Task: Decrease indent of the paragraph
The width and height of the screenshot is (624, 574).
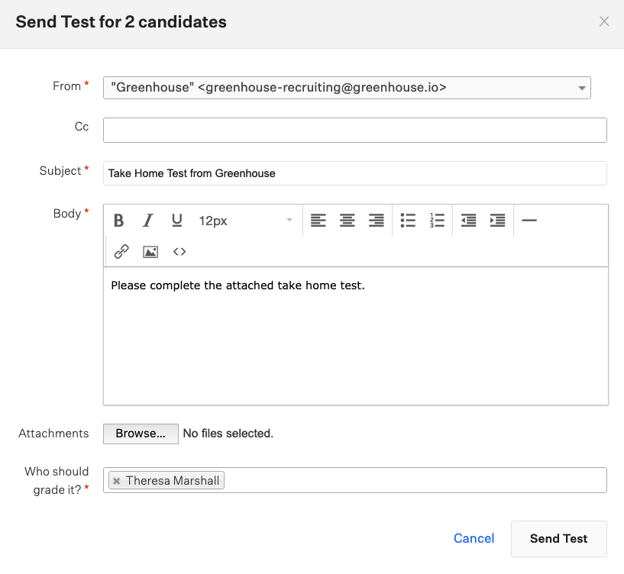Action: [468, 221]
